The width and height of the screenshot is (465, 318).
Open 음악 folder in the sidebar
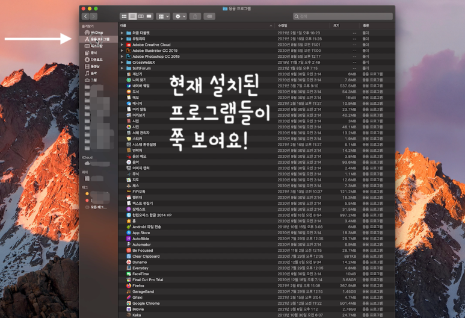91,73
